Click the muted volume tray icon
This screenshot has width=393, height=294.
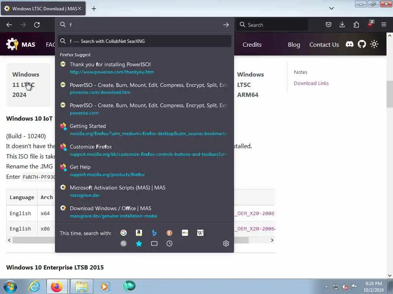point(345,287)
